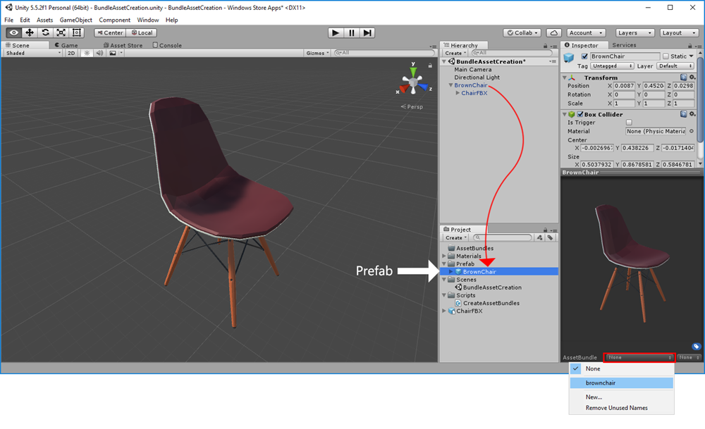Click the GameObject cube icon in Inspector
Screen dimensions: 705x429
569,58
